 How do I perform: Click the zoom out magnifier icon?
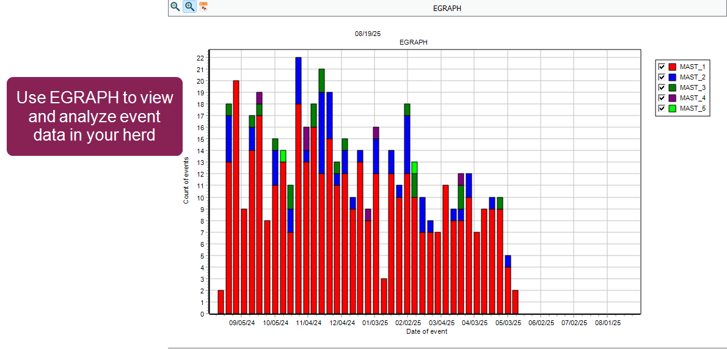pos(175,7)
